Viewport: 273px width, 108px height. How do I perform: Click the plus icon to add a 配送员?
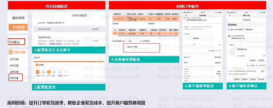[x=65, y=72]
